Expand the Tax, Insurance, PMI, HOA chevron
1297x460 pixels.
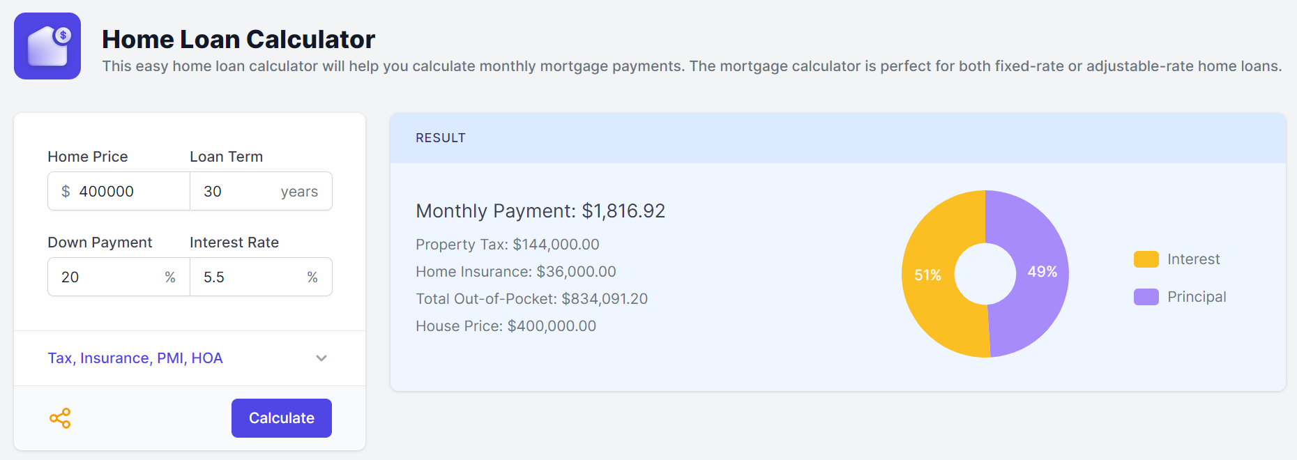coord(321,358)
